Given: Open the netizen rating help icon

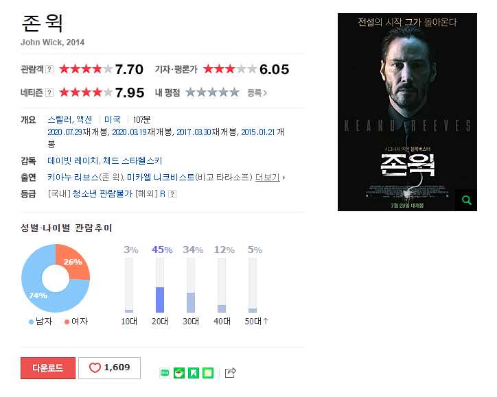Looking at the screenshot, I should 49,93.
